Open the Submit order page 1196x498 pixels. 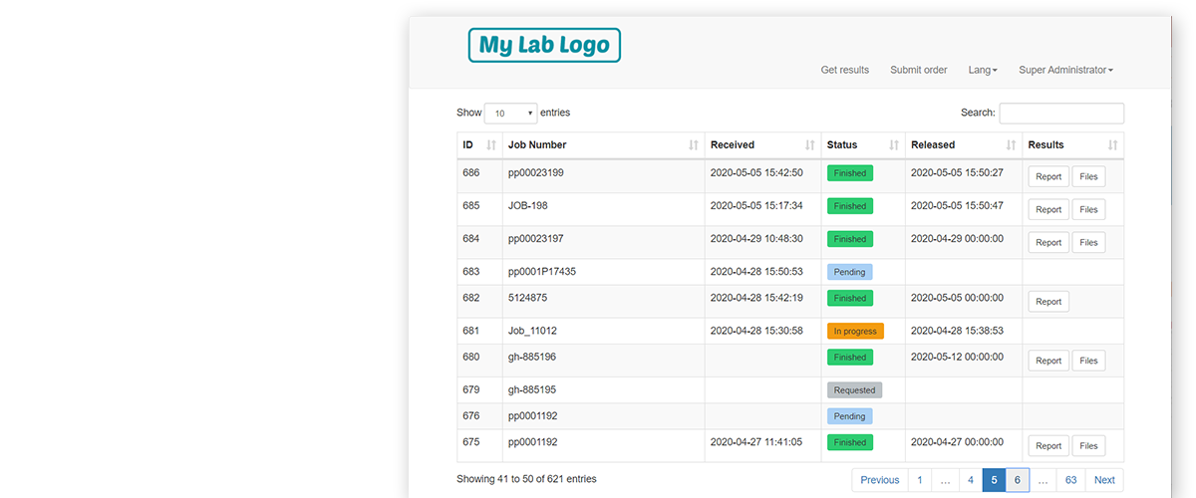pos(919,70)
